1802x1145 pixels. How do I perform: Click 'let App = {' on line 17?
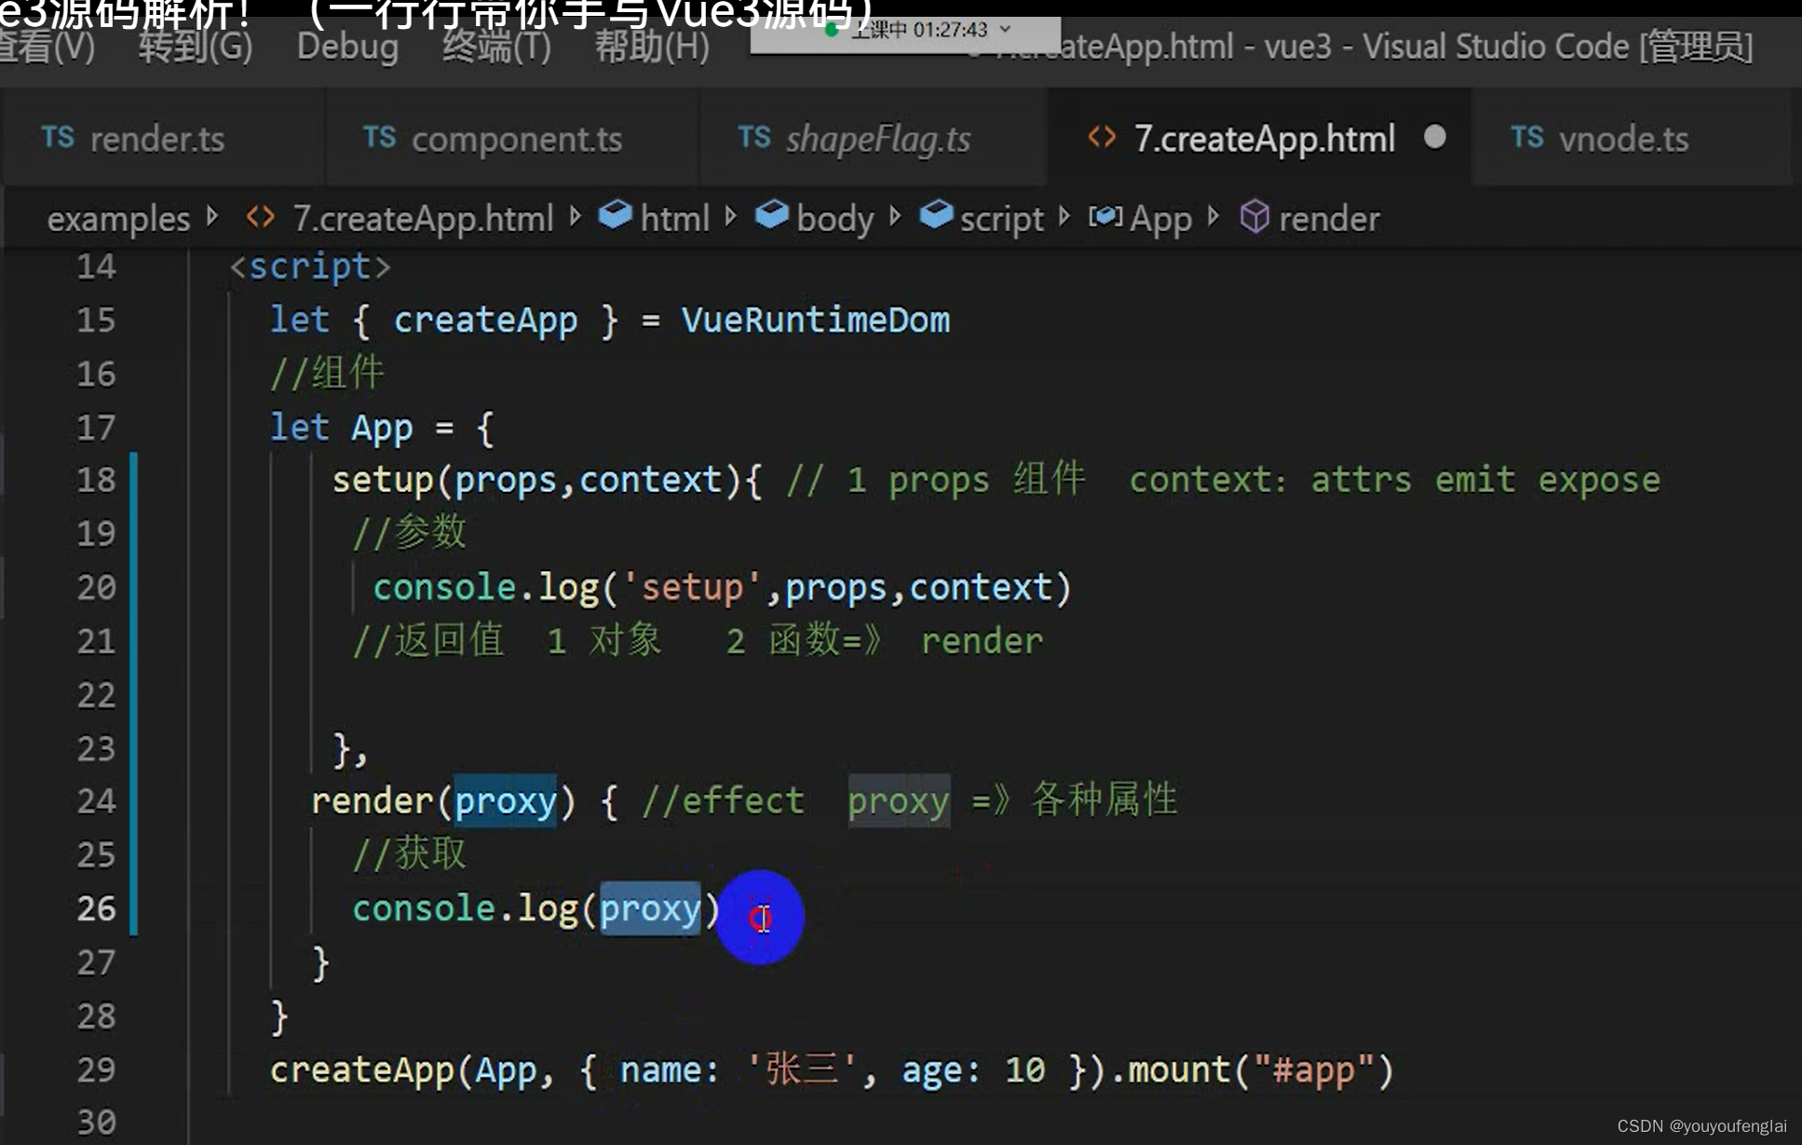tap(382, 428)
